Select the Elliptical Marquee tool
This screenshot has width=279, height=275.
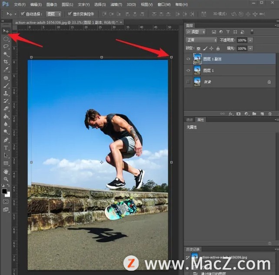tap(6, 39)
